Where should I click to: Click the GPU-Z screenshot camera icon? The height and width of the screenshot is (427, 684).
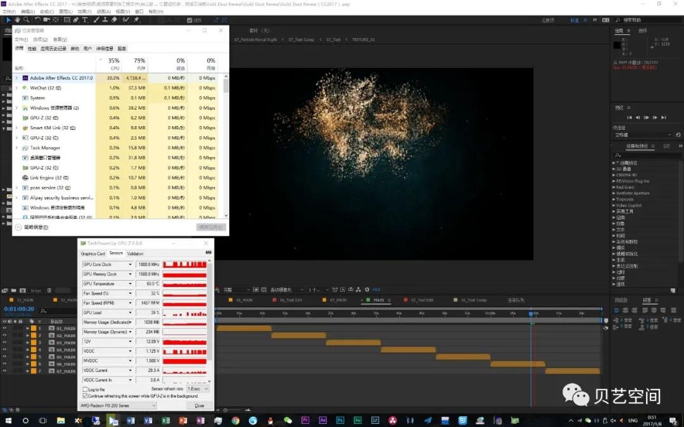(x=208, y=253)
